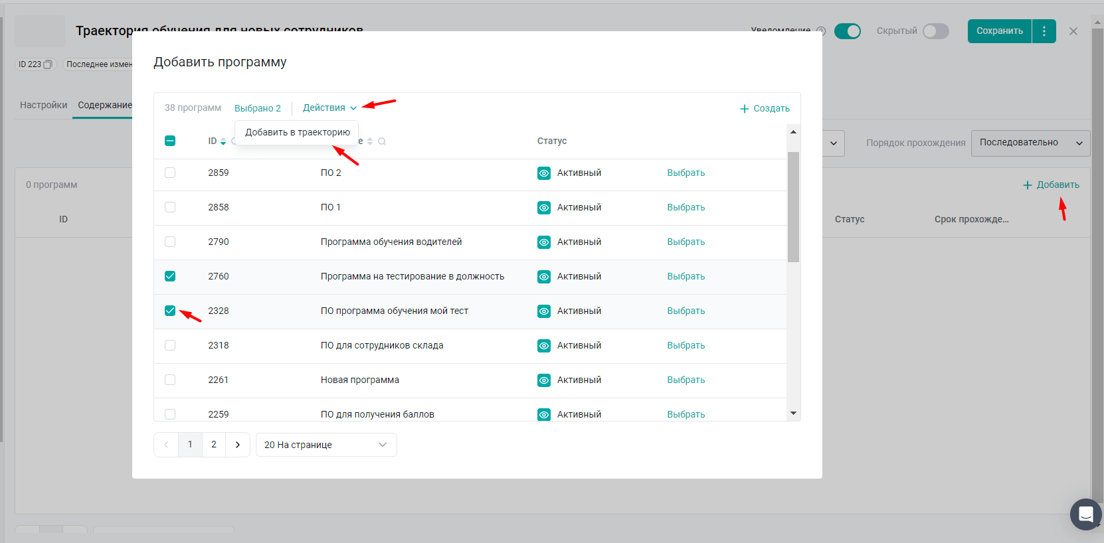The width and height of the screenshot is (1104, 543).
Task: Open the Действия dropdown
Action: coord(329,108)
